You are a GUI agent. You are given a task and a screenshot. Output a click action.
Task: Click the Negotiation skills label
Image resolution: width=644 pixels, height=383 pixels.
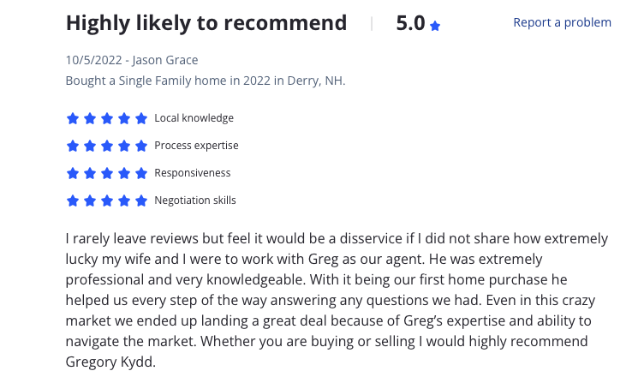tap(195, 200)
